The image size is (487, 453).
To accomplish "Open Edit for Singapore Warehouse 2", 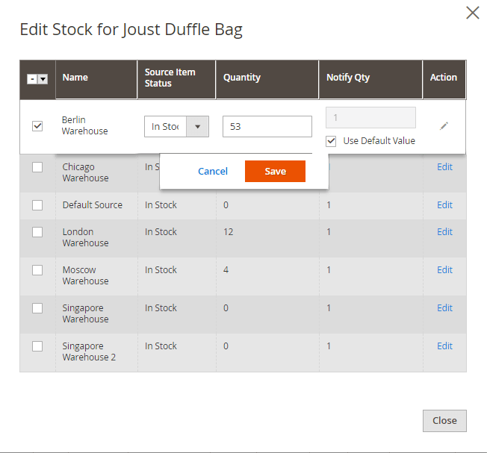I will pyautogui.click(x=444, y=346).
